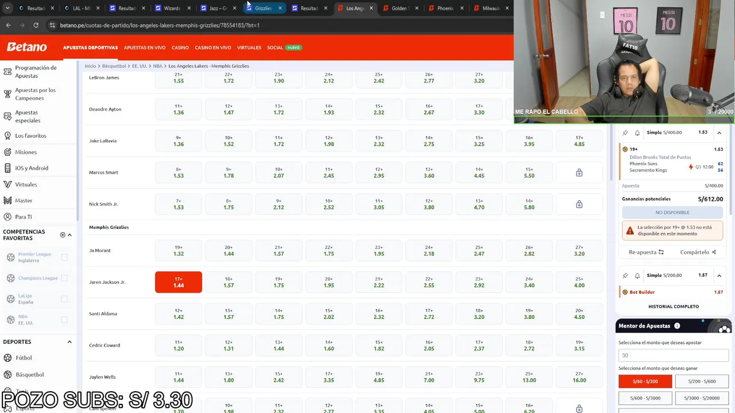Pin the Simple S/200.00 bet slip
735x413 pixels.
point(625,275)
